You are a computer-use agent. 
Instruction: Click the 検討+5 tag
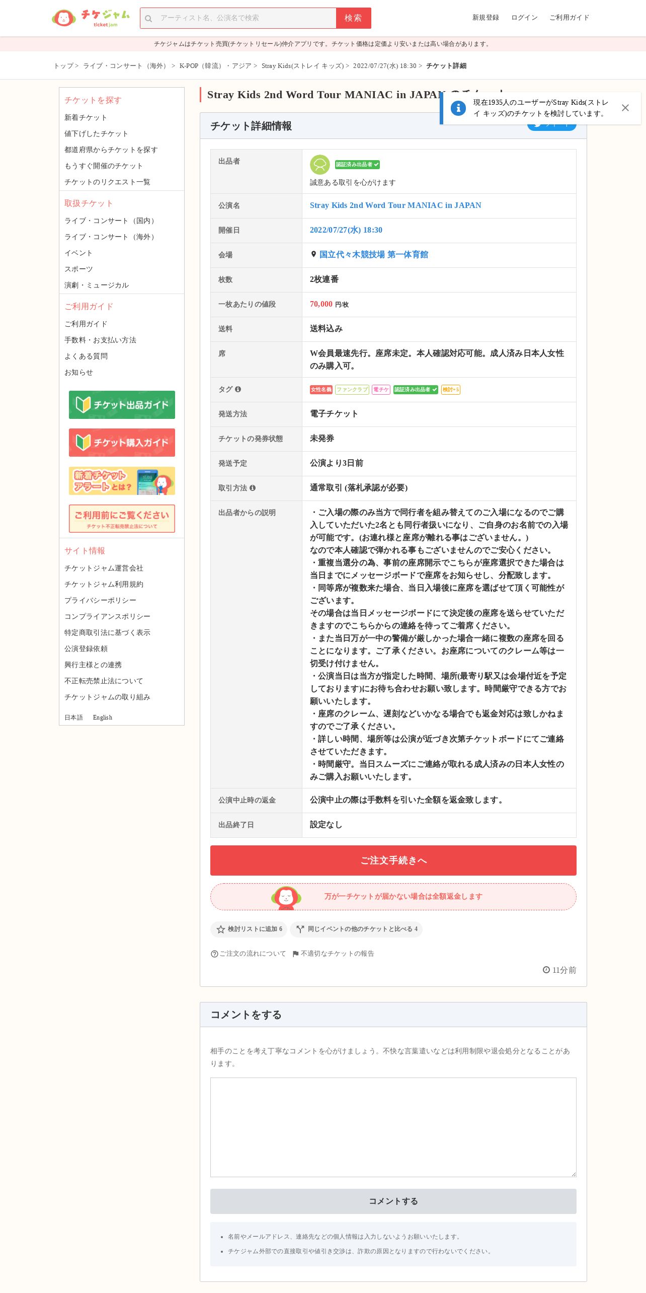[451, 390]
